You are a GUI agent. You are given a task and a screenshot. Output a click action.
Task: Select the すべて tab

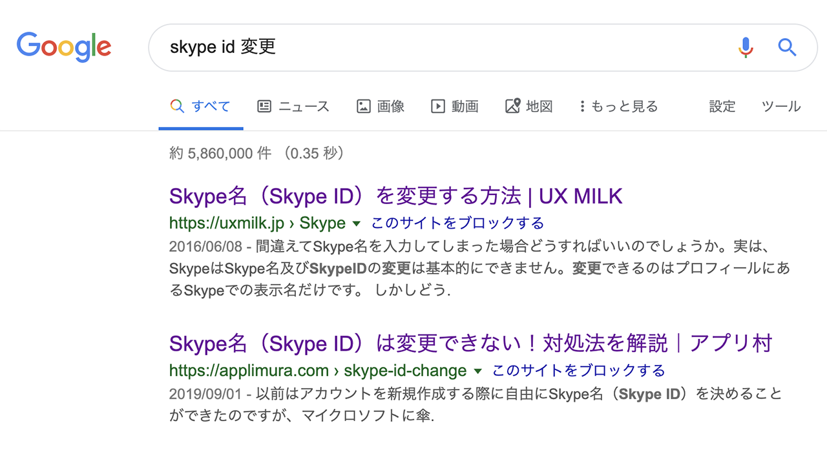click(x=200, y=107)
